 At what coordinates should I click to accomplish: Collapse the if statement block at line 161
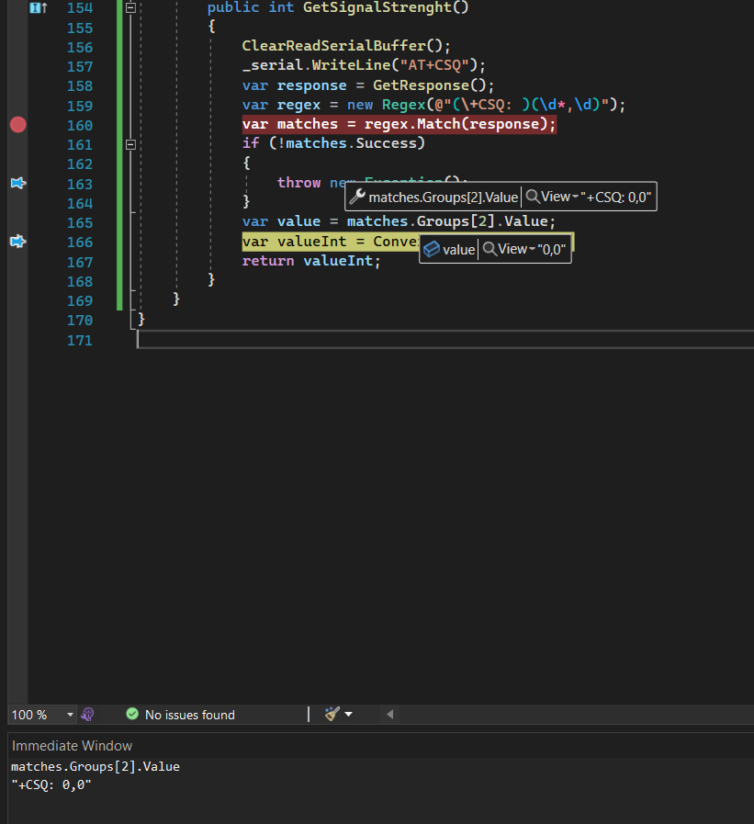point(130,144)
